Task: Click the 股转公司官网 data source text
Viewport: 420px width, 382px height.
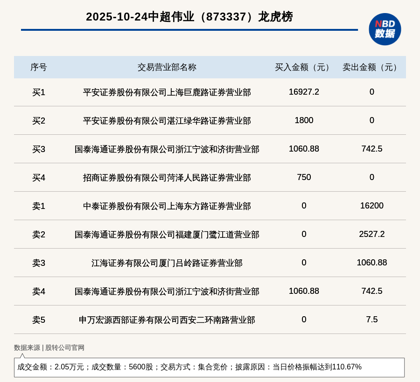Action: pyautogui.click(x=65, y=347)
